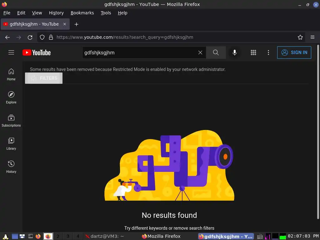Click the 'Try different keywords' hint text
320x240 pixels.
pyautogui.click(x=169, y=228)
